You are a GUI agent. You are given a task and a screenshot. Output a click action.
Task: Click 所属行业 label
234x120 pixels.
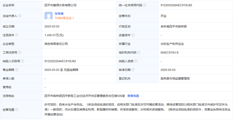tap(125, 44)
